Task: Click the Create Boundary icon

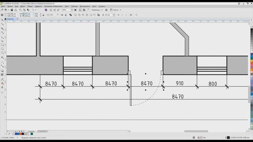Action: tap(98, 15)
